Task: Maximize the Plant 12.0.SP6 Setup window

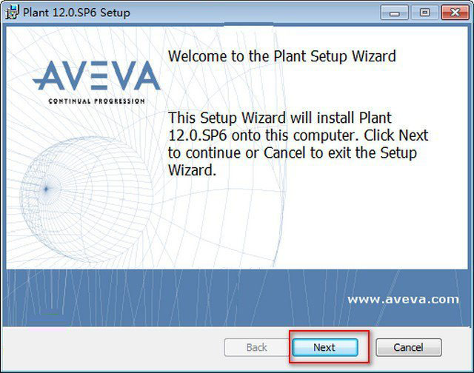Action: click(424, 13)
